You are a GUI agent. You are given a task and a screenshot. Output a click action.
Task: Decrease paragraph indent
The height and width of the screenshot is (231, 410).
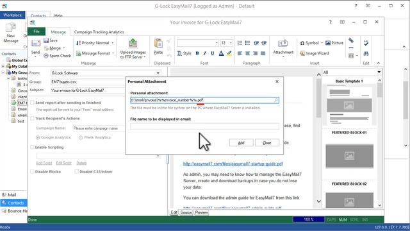click(256, 43)
